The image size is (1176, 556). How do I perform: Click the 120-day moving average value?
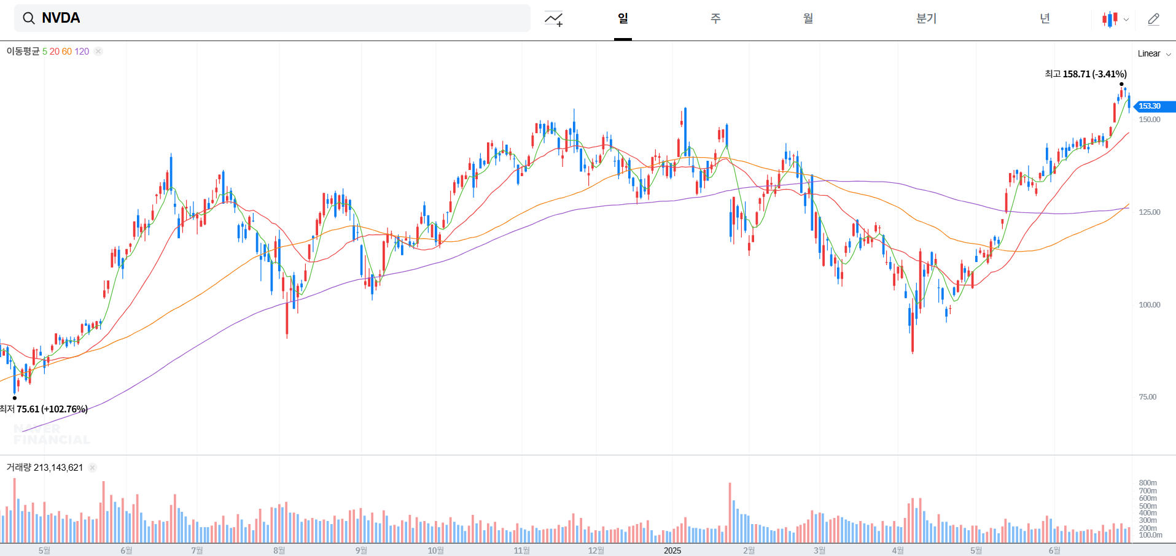tap(82, 52)
